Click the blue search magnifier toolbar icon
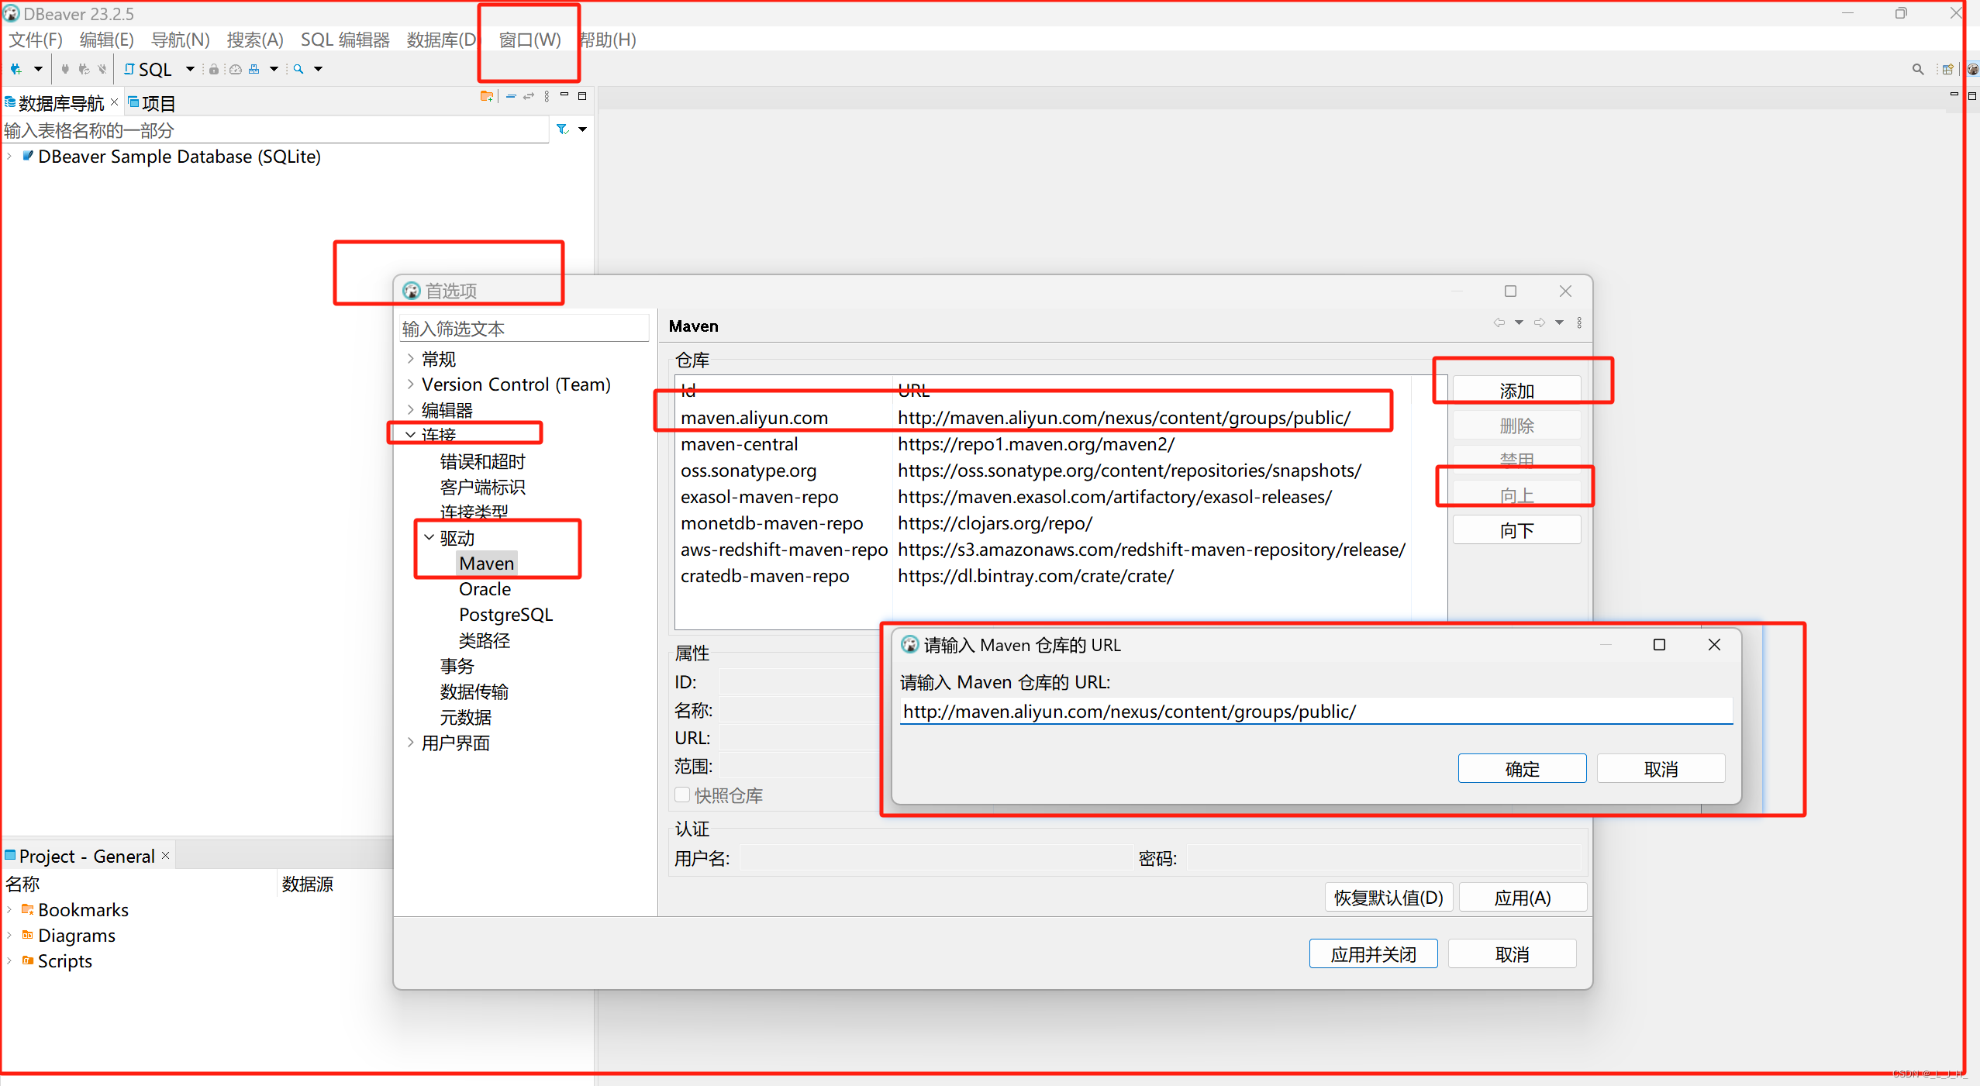 click(x=298, y=70)
